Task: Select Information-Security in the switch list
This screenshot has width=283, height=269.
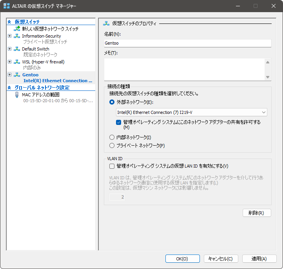Action: click(41, 36)
